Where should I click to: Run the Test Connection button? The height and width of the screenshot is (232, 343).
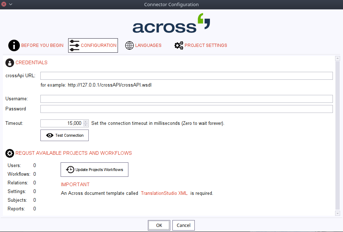coord(65,135)
